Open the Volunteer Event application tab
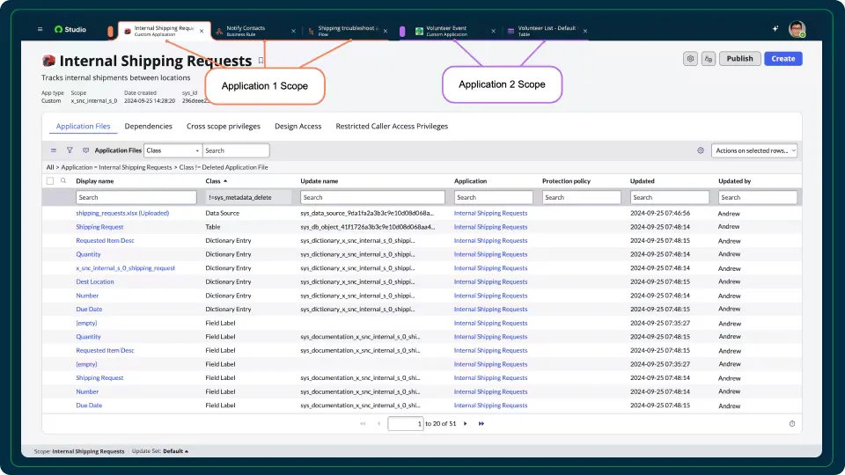Image resolution: width=845 pixels, height=475 pixels. click(449, 31)
